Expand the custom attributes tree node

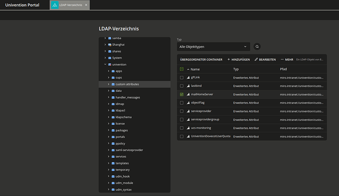click(x=109, y=84)
